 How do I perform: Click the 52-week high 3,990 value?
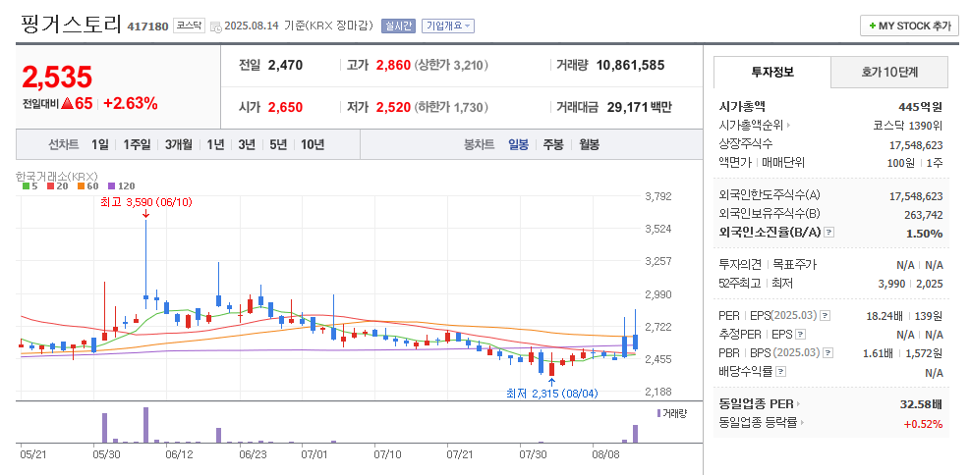click(891, 284)
